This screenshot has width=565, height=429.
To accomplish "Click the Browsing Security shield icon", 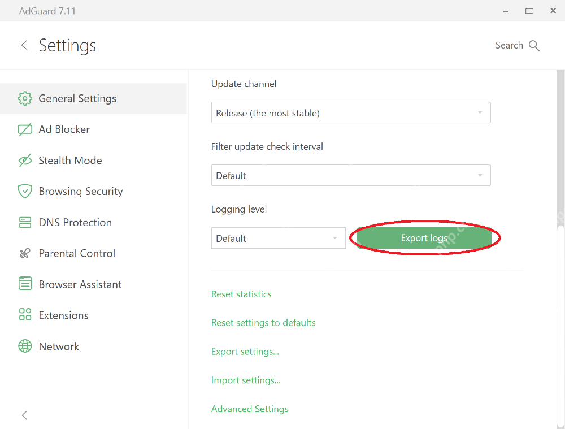I will 25,191.
